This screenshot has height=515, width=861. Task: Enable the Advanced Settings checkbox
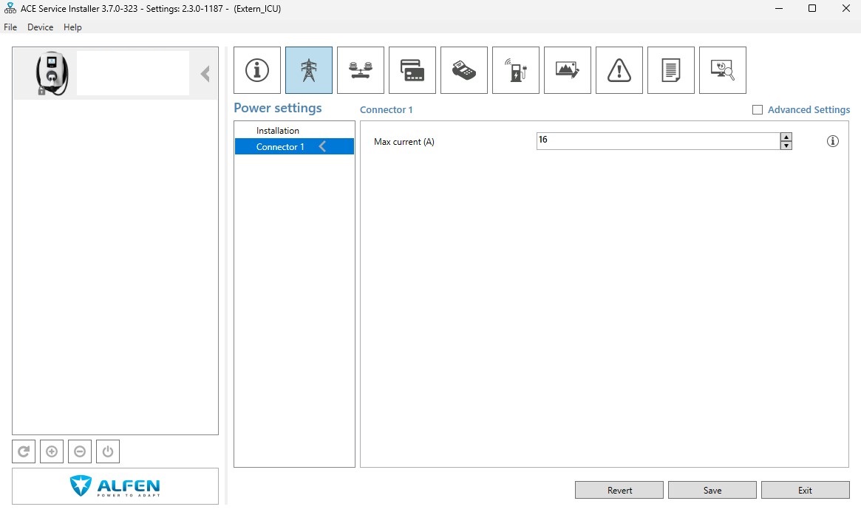758,110
